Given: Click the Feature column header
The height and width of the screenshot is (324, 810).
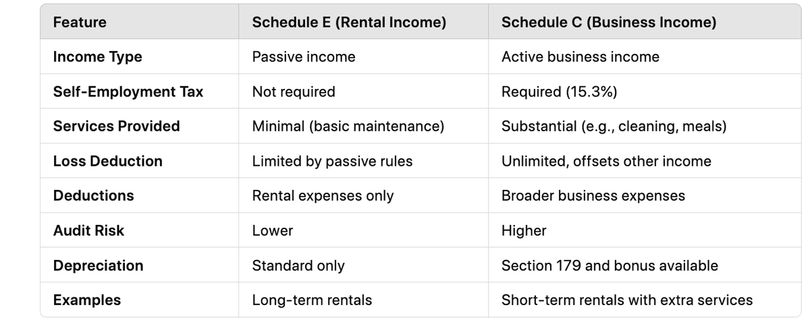Looking at the screenshot, I should point(80,22).
